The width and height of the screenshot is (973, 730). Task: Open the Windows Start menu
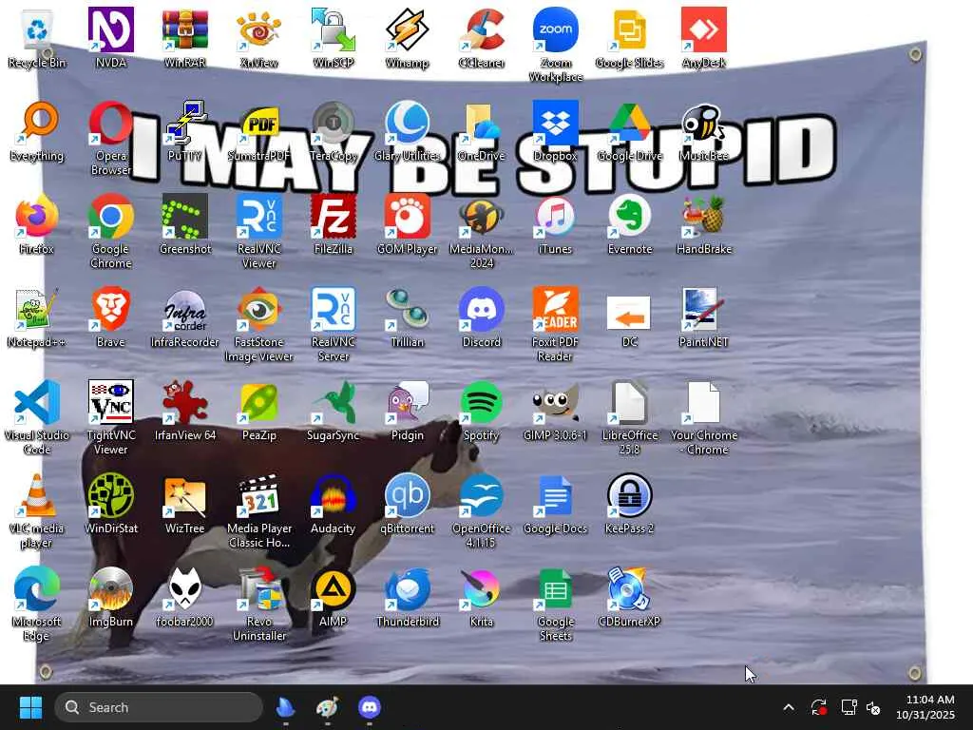[x=30, y=707]
